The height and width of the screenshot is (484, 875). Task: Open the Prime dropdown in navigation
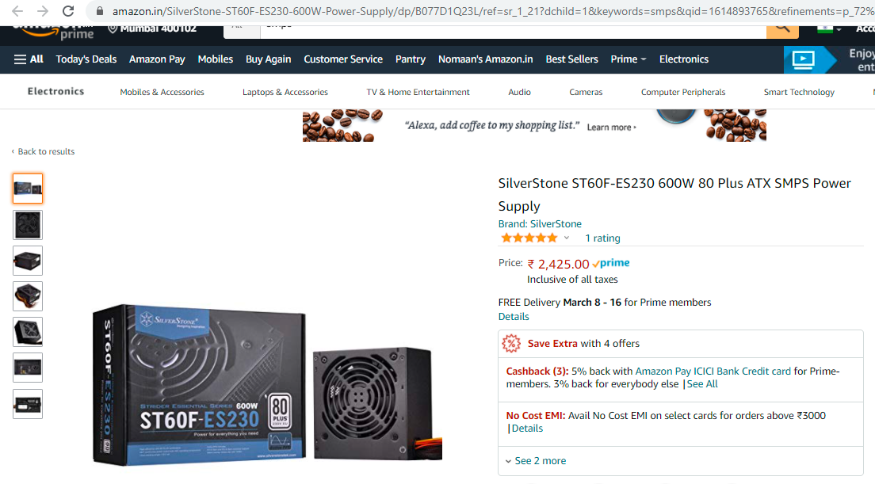pos(629,59)
